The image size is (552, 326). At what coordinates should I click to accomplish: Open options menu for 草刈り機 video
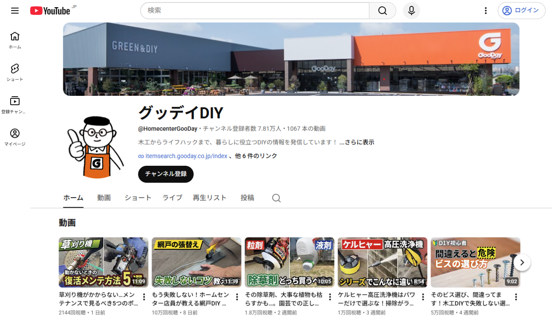click(144, 297)
